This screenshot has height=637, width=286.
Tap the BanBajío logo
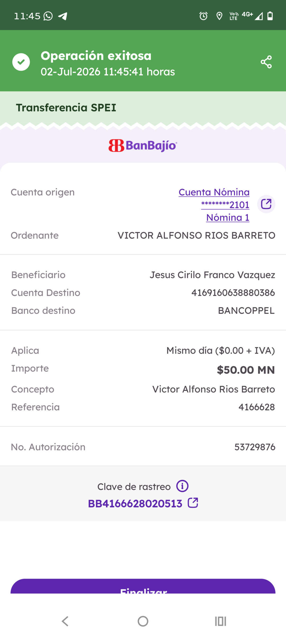tap(143, 145)
